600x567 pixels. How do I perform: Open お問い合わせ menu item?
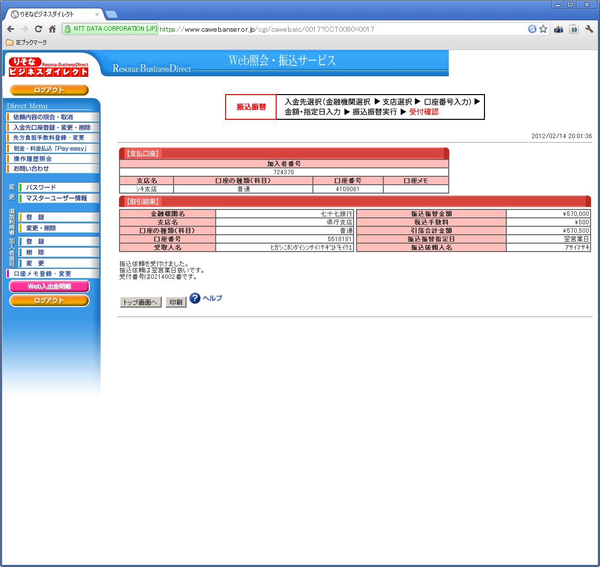pyautogui.click(x=53, y=169)
